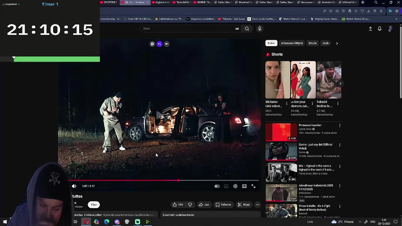Create a clip with Klippi button
The image size is (402, 226).
pos(244,205)
